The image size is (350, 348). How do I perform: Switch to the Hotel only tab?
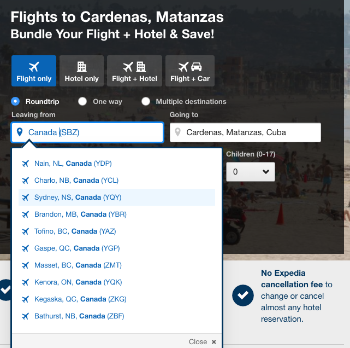pyautogui.click(x=81, y=71)
